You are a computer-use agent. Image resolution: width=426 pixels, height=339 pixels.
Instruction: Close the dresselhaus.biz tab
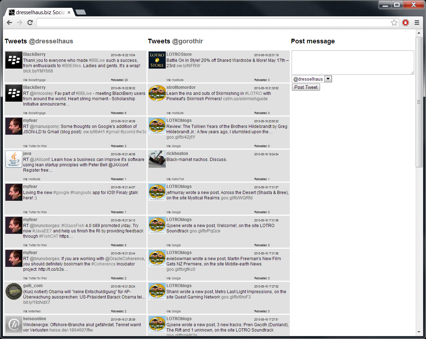[69, 12]
